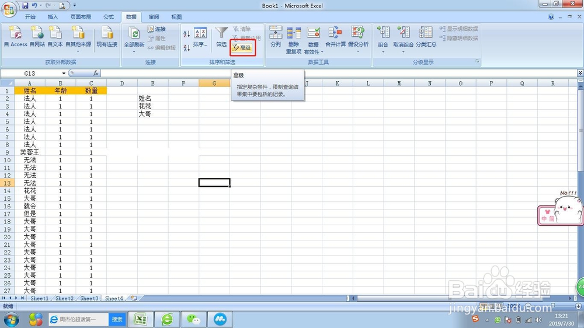Import data from Access
Image resolution: width=584 pixels, height=328 pixels.
point(15,37)
